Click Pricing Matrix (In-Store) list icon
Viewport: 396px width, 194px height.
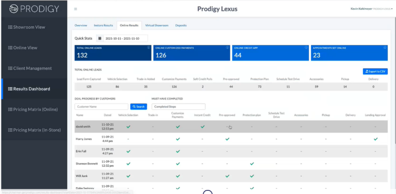[x=10, y=130]
